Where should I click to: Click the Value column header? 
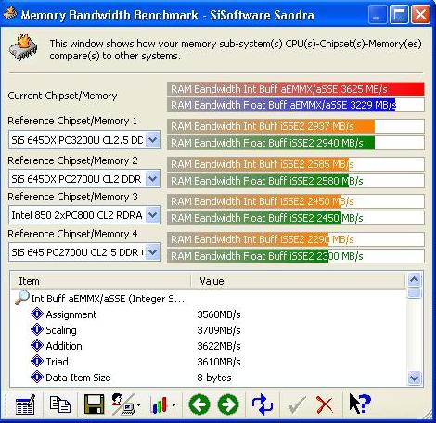[298, 281]
